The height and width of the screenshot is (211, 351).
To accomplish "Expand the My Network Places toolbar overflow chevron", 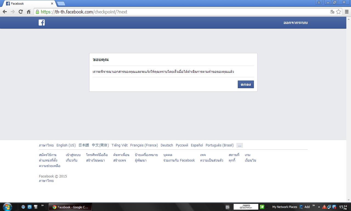I will [314, 206].
